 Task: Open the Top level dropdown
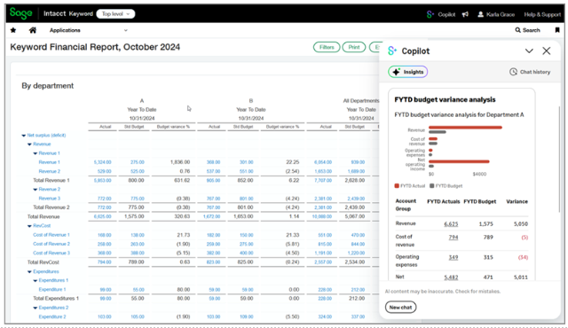(x=115, y=14)
